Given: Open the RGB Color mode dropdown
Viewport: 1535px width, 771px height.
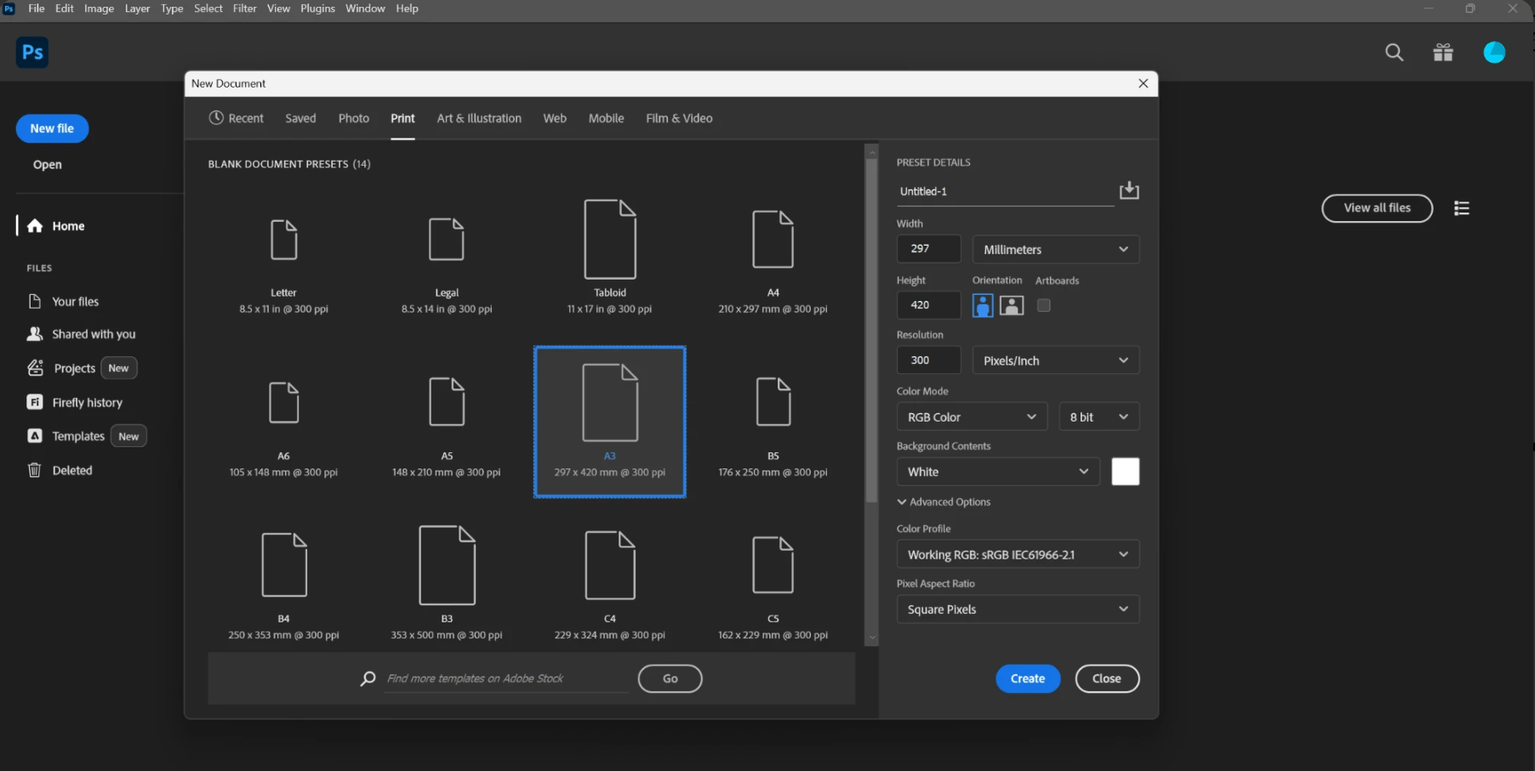Looking at the screenshot, I should point(972,417).
